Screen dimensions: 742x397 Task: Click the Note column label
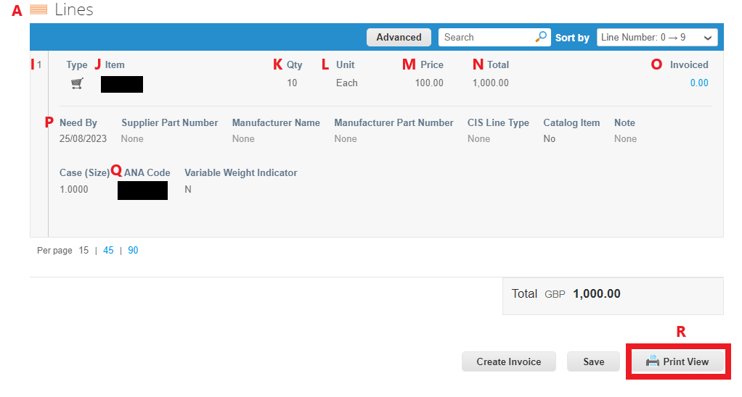coord(624,122)
